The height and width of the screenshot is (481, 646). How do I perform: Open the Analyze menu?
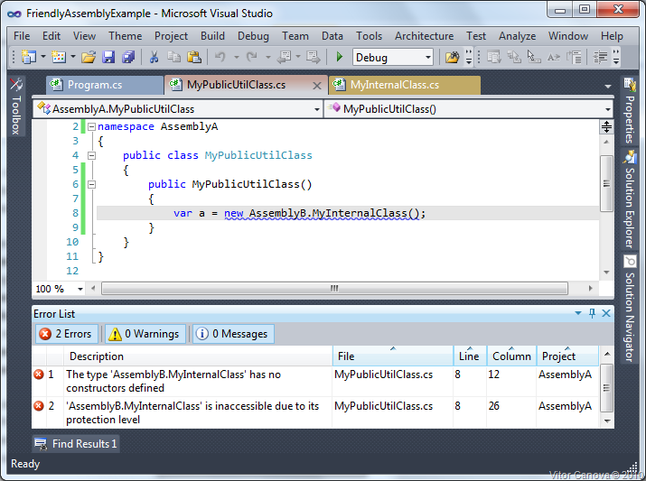click(x=517, y=36)
